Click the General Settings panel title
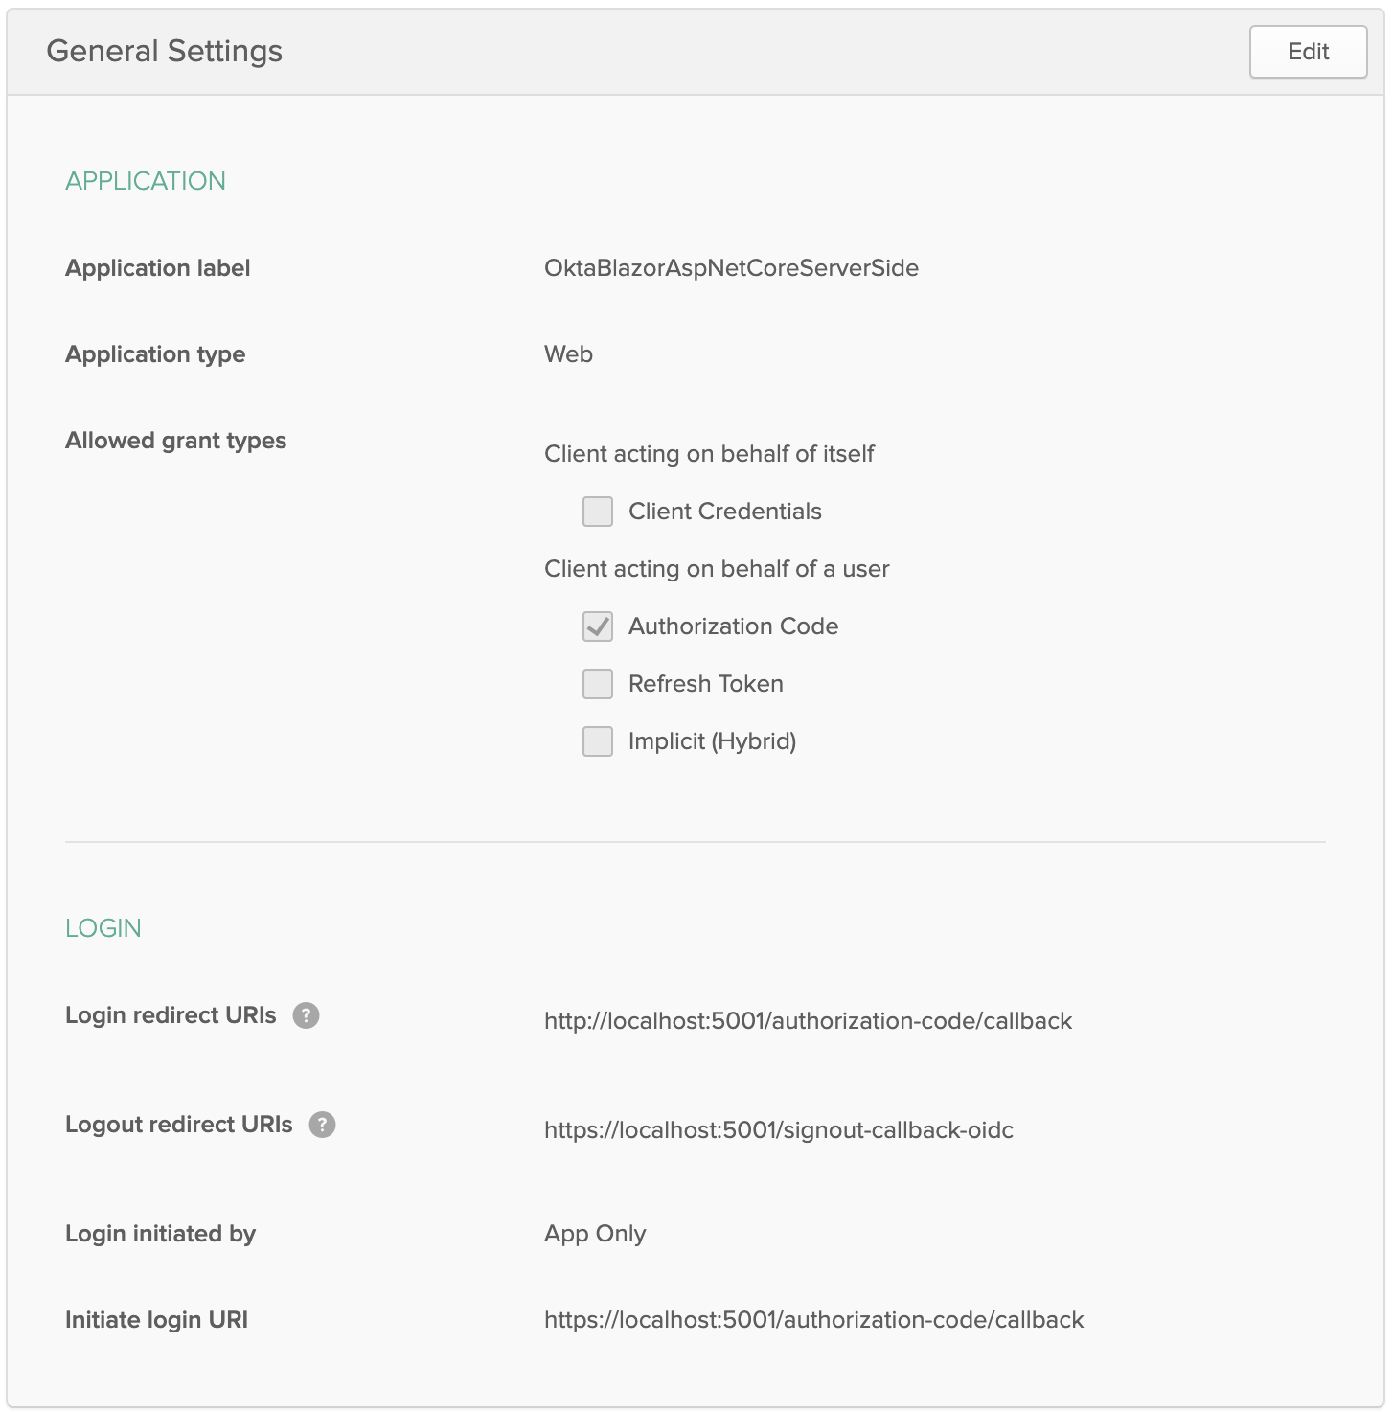The width and height of the screenshot is (1393, 1412). (164, 51)
